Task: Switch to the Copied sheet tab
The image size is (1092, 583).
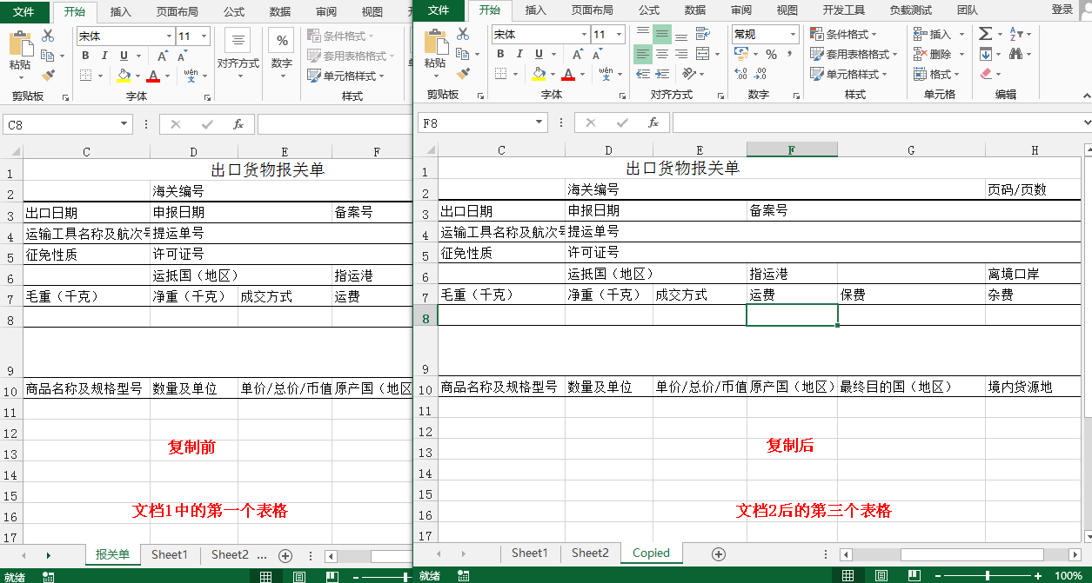Action: coord(651,553)
